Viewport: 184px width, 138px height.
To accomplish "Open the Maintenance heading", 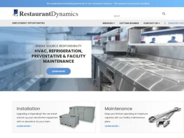I will (118, 109).
